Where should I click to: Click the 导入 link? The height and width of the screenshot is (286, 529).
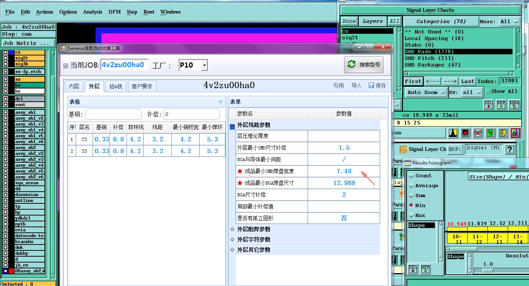click(357, 86)
